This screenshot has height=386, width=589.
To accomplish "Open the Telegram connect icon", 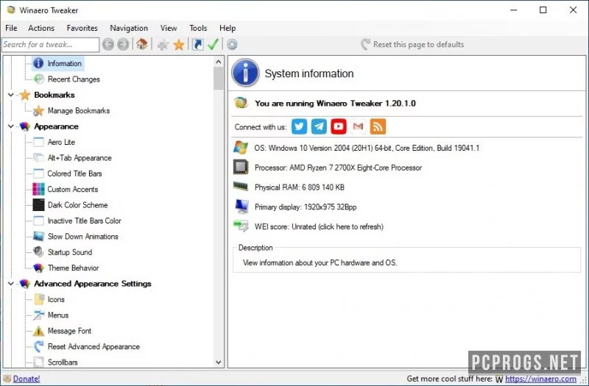I will pyautogui.click(x=319, y=126).
